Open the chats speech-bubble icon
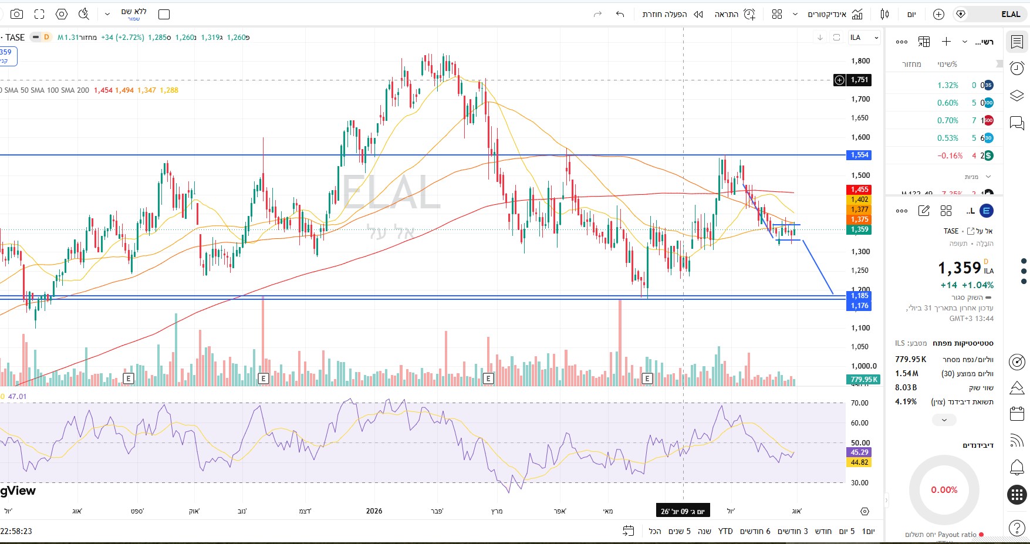The image size is (1030, 544). coord(1017,123)
